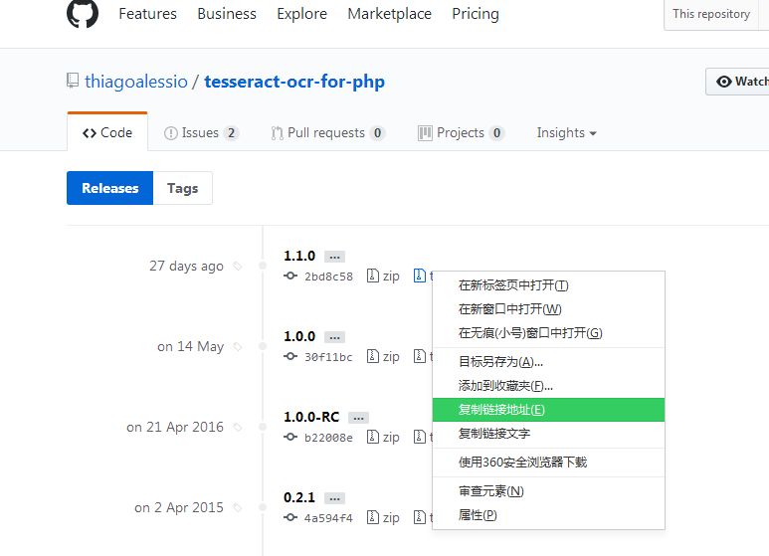Switch to the Tags view

pyautogui.click(x=182, y=188)
